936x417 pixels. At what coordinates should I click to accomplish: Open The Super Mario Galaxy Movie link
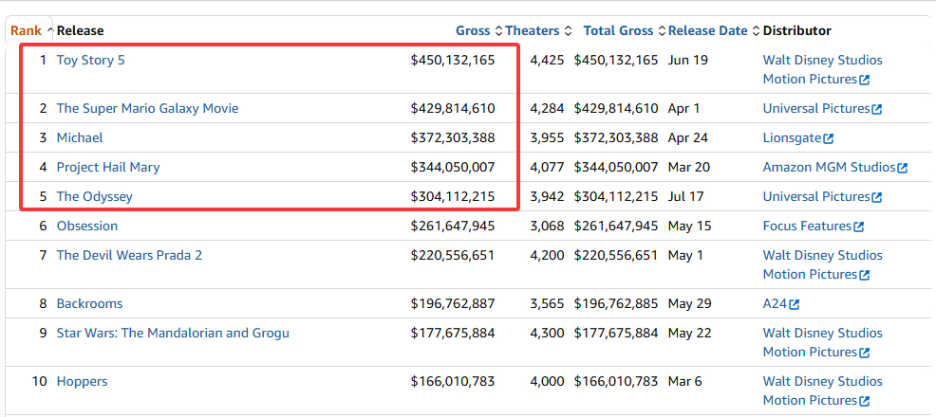(x=147, y=108)
